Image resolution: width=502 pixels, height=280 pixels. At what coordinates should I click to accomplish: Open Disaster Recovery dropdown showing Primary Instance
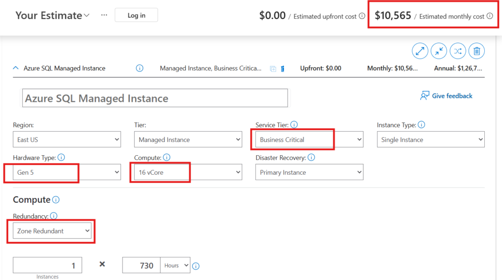click(309, 172)
